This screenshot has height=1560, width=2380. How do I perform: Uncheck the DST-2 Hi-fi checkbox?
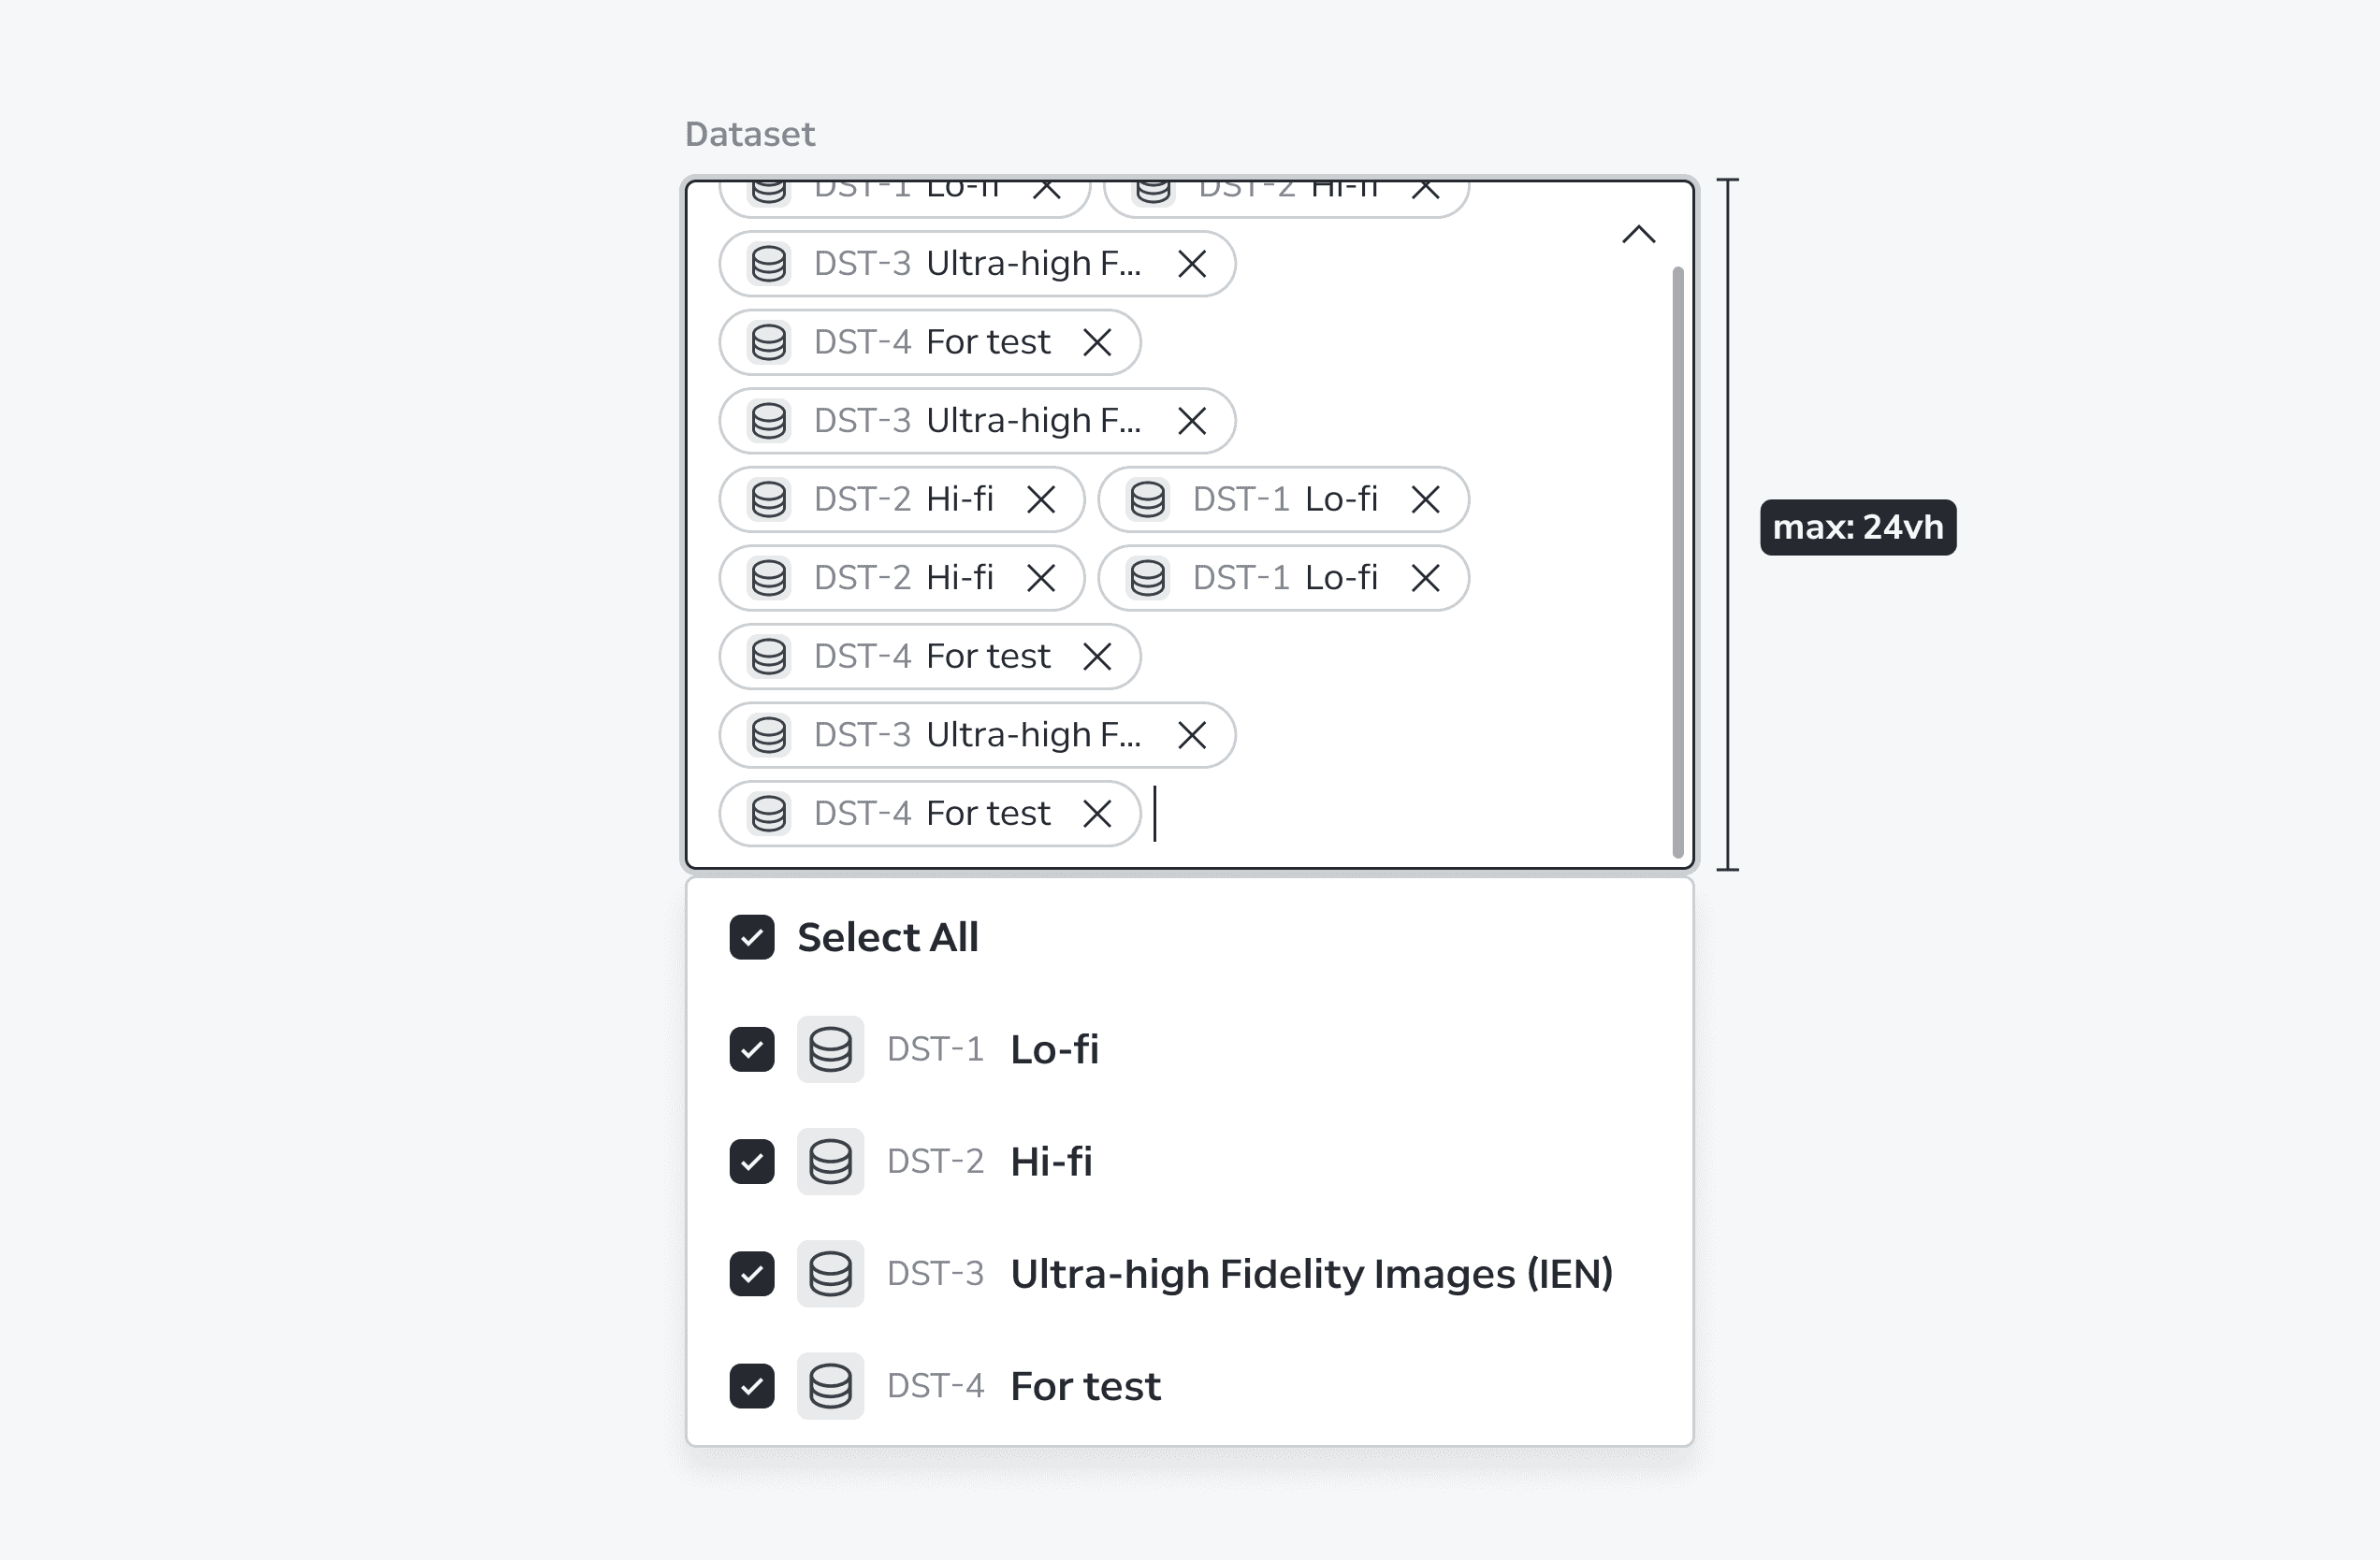pos(752,1162)
